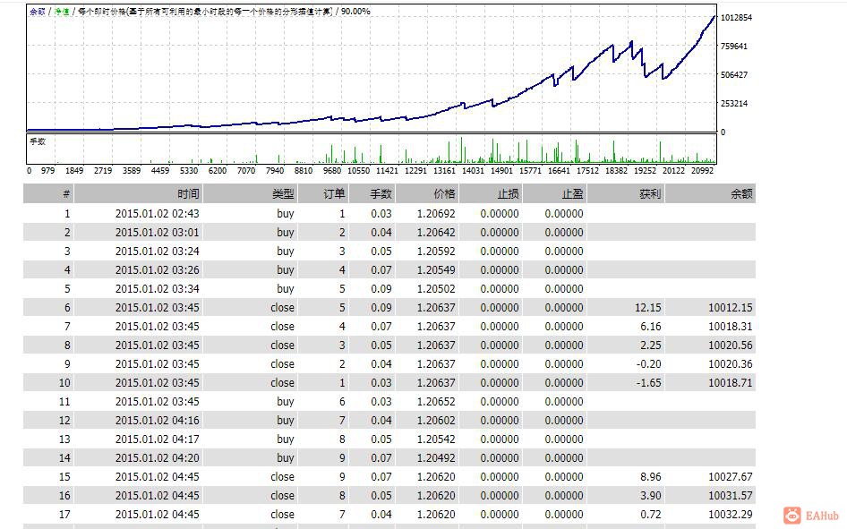847x529 pixels.
Task: Click the balance value 10031.57
Action: click(x=731, y=496)
